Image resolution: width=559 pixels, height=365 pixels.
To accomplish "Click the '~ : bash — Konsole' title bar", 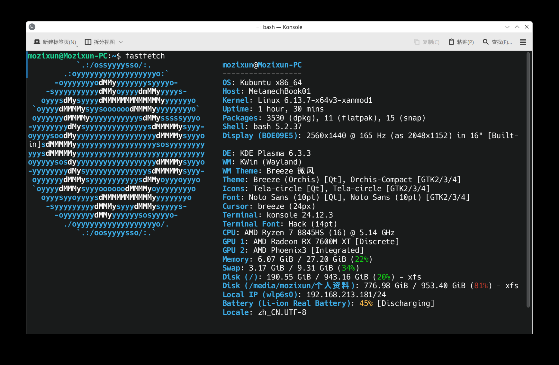I will (279, 27).
